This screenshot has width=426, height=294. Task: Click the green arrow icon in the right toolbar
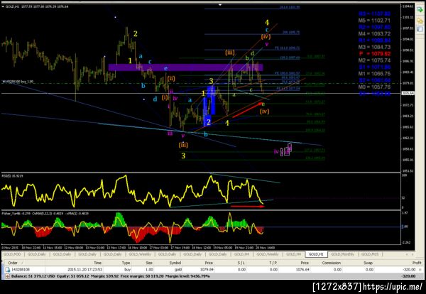coord(420,10)
